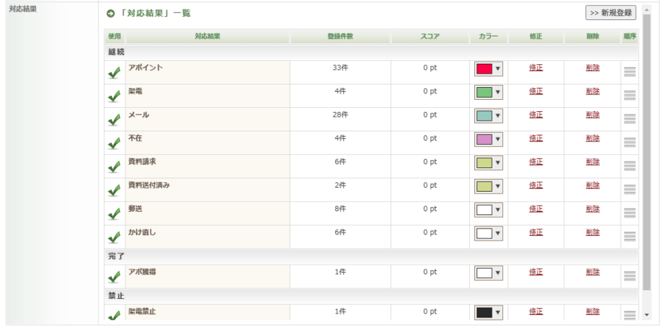This screenshot has height=331, width=670.
Task: Expand the color dropdown for 不在 row
Action: pos(498,139)
